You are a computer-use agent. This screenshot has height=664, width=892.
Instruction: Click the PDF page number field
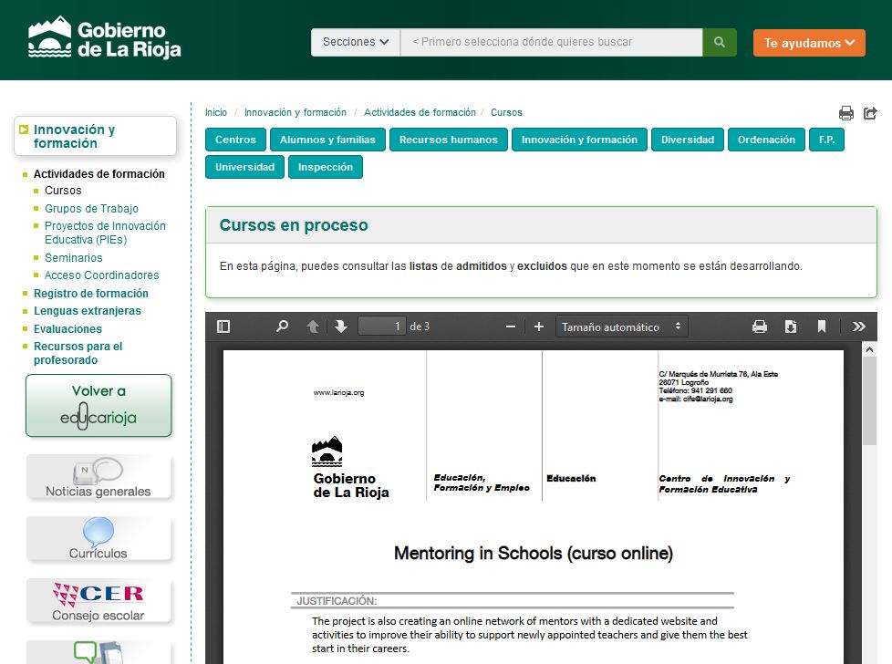coord(382,327)
